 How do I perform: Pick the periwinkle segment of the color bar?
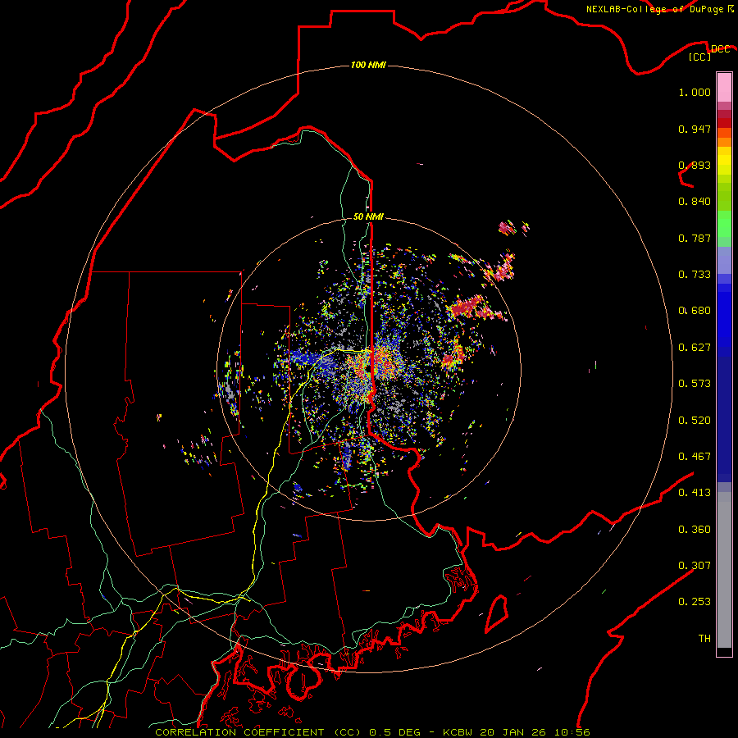(x=724, y=260)
